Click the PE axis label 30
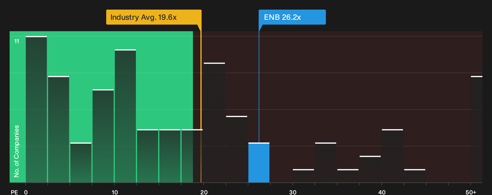Image resolution: width=492 pixels, height=195 pixels. 292,192
